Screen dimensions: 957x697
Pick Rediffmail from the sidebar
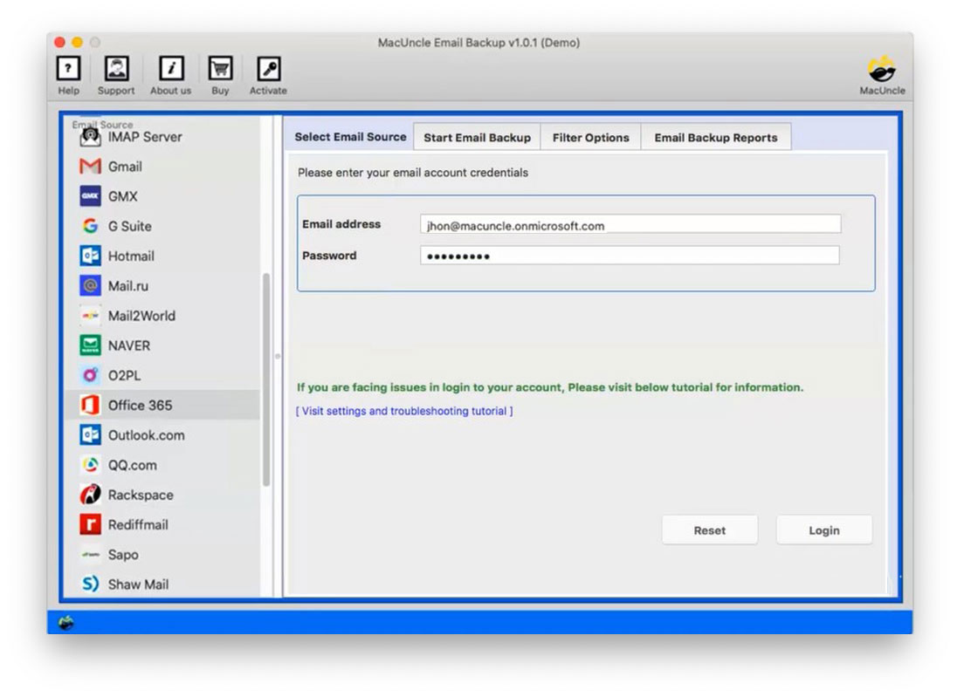pos(138,525)
